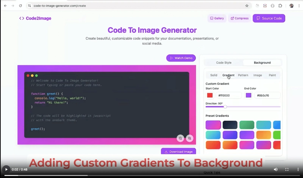Click the yellow window dot in code editor
The width and height of the screenshot is (303, 178).
(32, 76)
